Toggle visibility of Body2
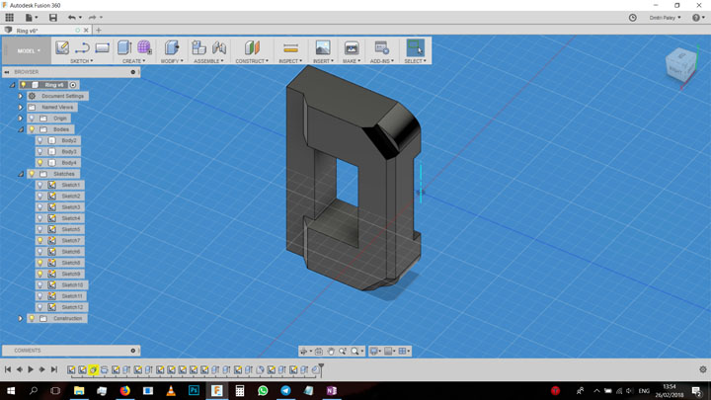Viewport: 711px width, 400px height. [x=40, y=140]
